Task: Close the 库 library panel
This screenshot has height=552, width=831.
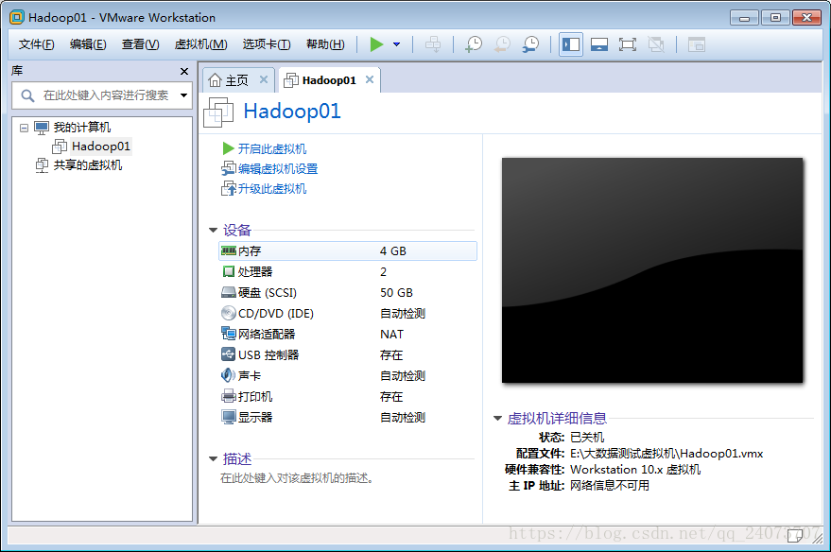Action: (x=184, y=71)
